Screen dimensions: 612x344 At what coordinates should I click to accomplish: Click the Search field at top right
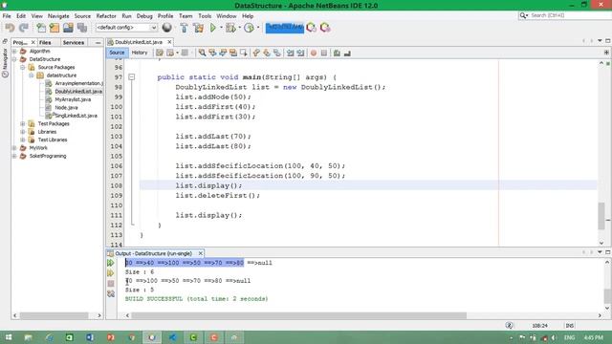[565, 15]
